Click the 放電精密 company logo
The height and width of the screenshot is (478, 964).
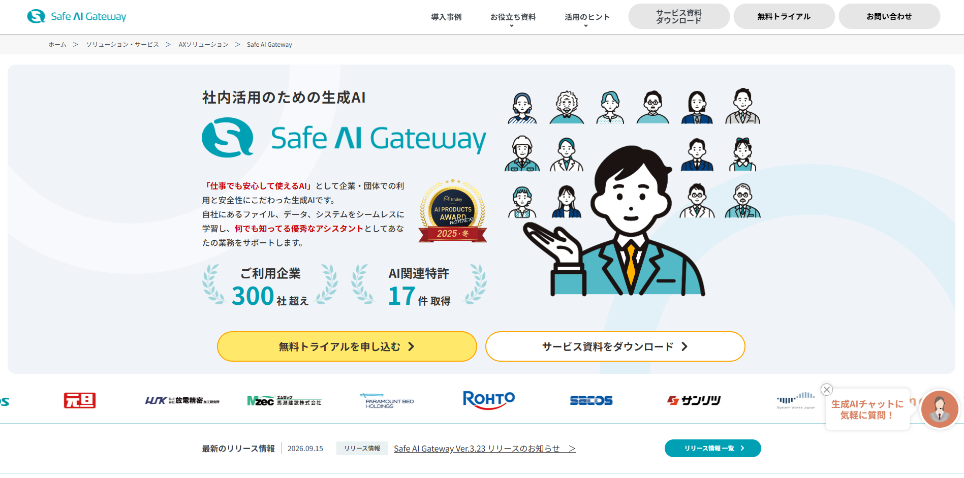182,400
